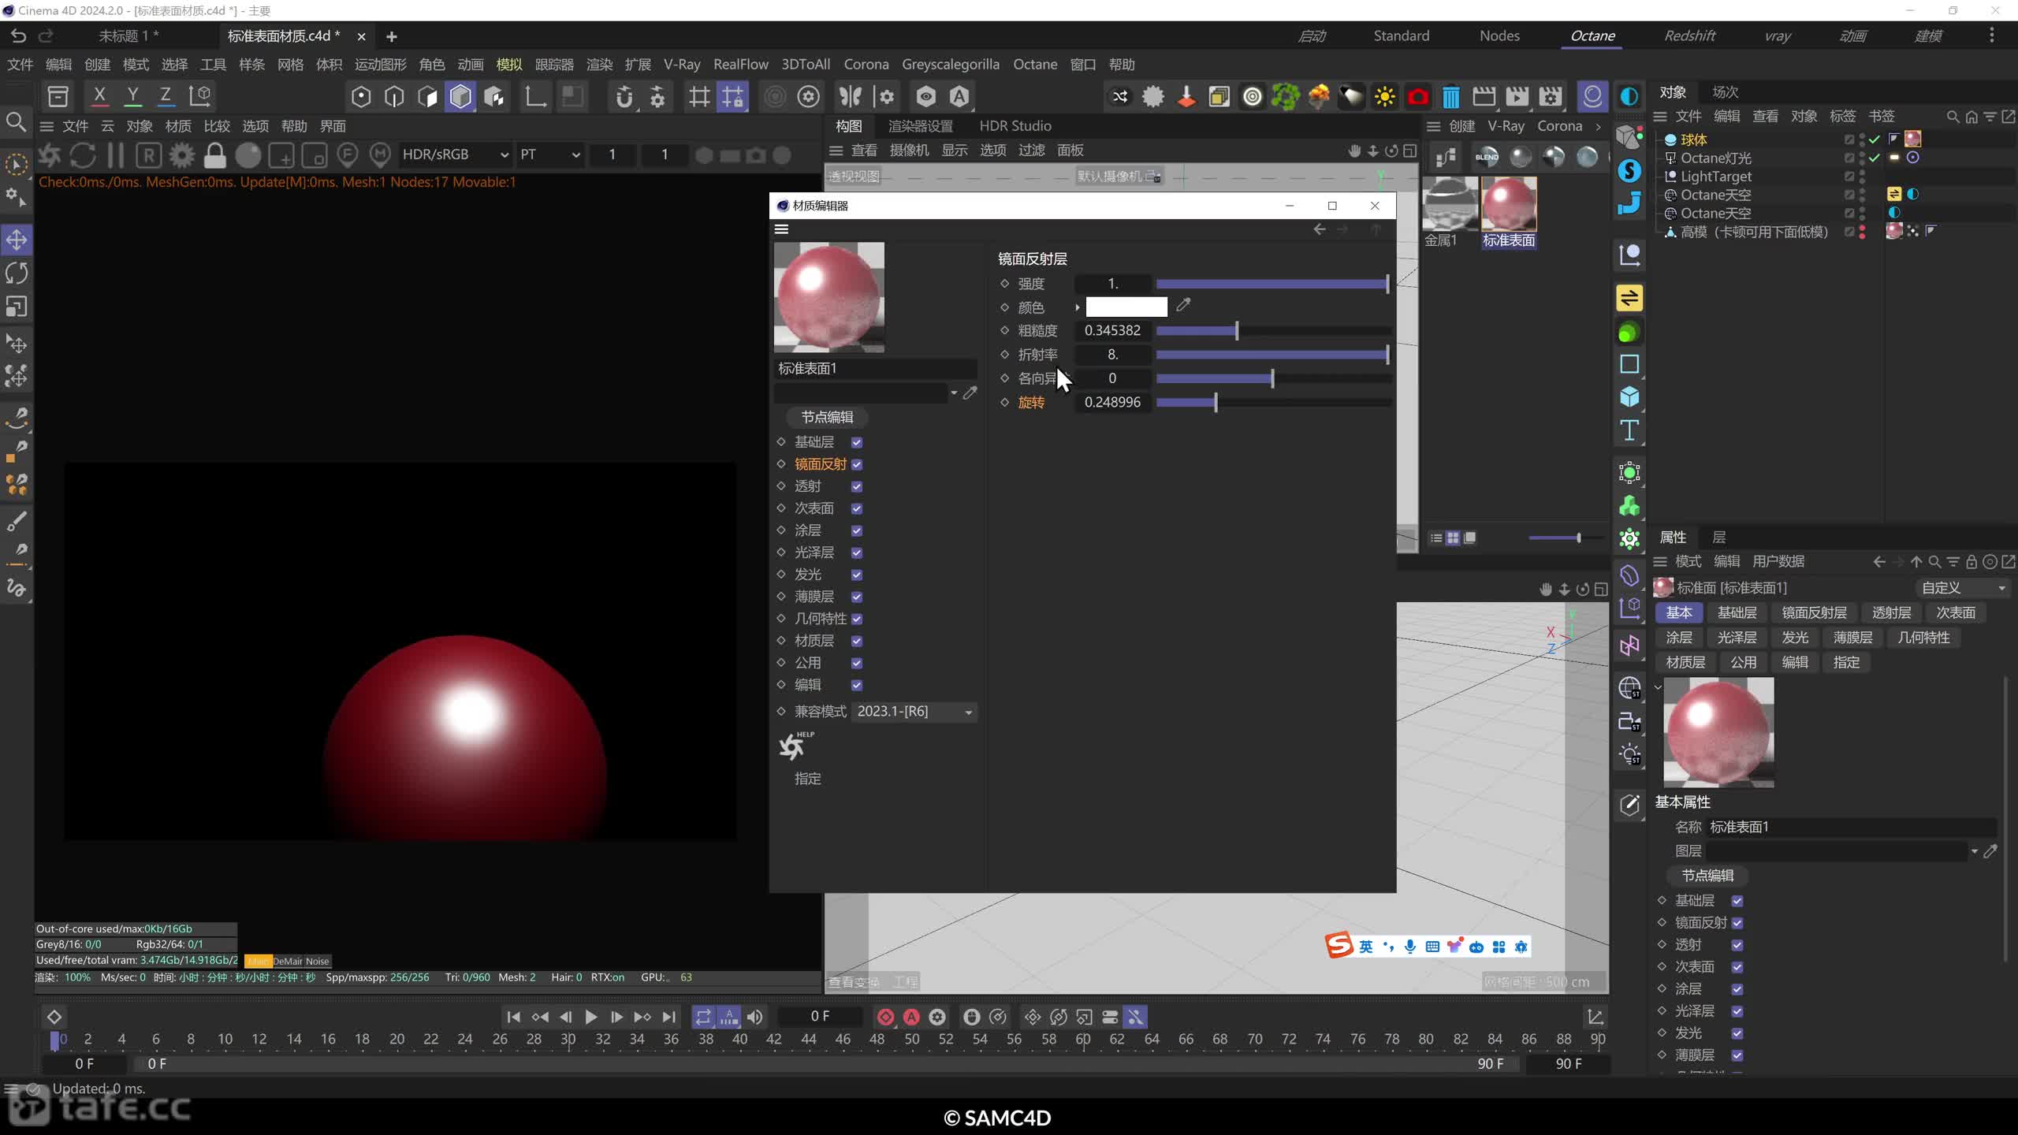The image size is (2018, 1135).
Task: Click the rectangle spline icon in side palette
Action: click(x=1629, y=364)
